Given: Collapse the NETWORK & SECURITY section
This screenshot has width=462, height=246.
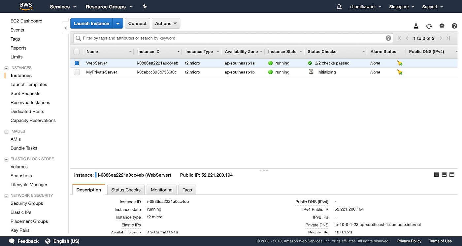Looking at the screenshot, I should 6,196.
